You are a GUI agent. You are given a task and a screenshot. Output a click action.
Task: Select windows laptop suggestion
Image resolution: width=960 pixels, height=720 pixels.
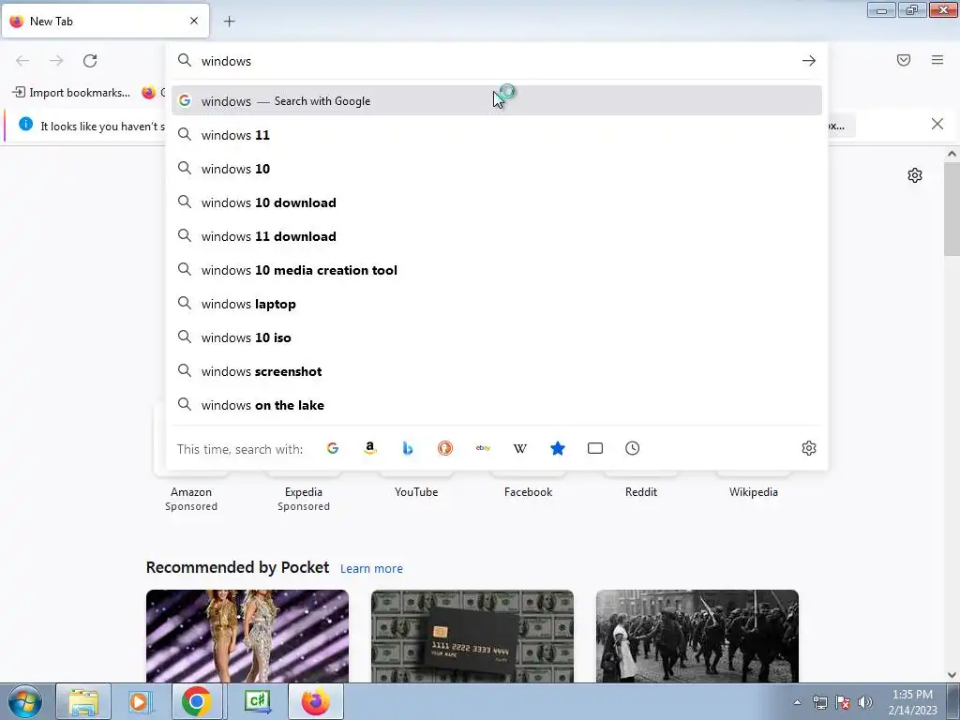[497, 304]
